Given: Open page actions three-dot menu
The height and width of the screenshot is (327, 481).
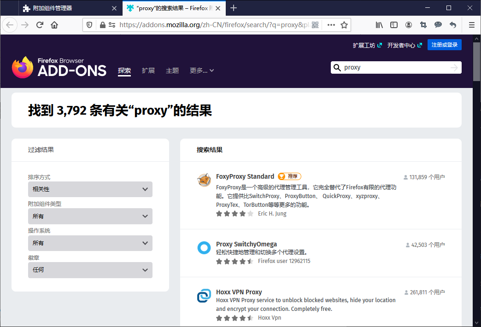Looking at the screenshot, I should coord(331,25).
